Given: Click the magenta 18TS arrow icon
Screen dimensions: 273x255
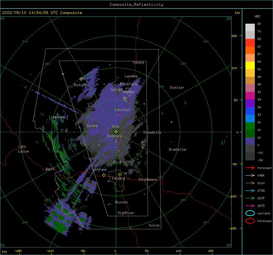Looking at the screenshot, I should coord(250,206).
